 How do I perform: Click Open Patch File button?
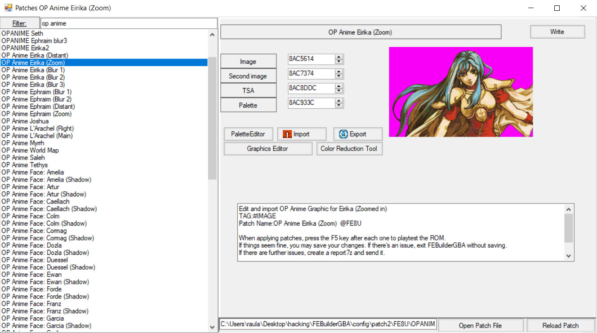(481, 325)
